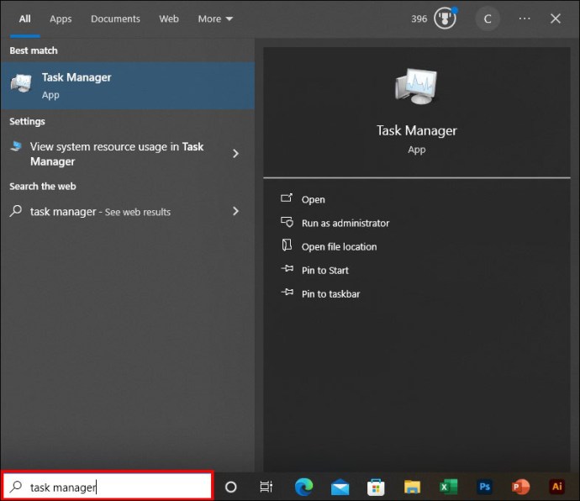Switch to the All tab

point(24,18)
